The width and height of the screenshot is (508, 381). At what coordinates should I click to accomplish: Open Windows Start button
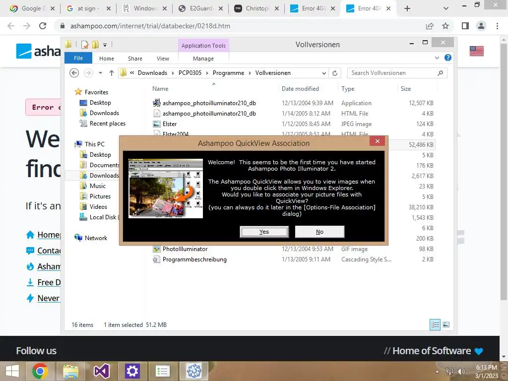coord(12,371)
